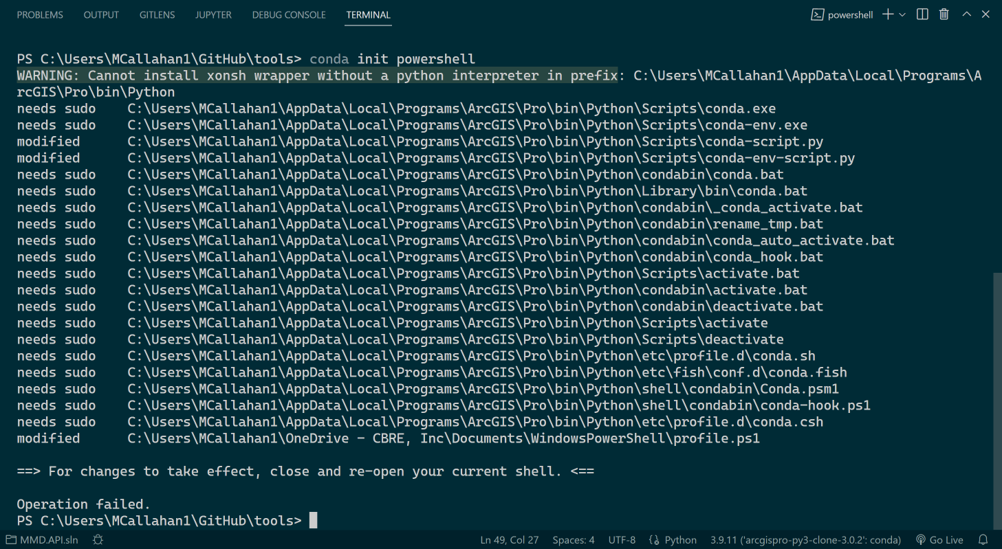Image resolution: width=1002 pixels, height=549 pixels.
Task: Kill terminal with the trash icon
Action: (944, 14)
